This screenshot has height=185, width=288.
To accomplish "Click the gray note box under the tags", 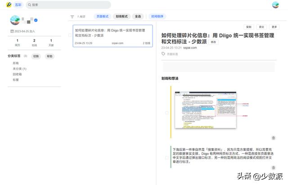I will [219, 67].
